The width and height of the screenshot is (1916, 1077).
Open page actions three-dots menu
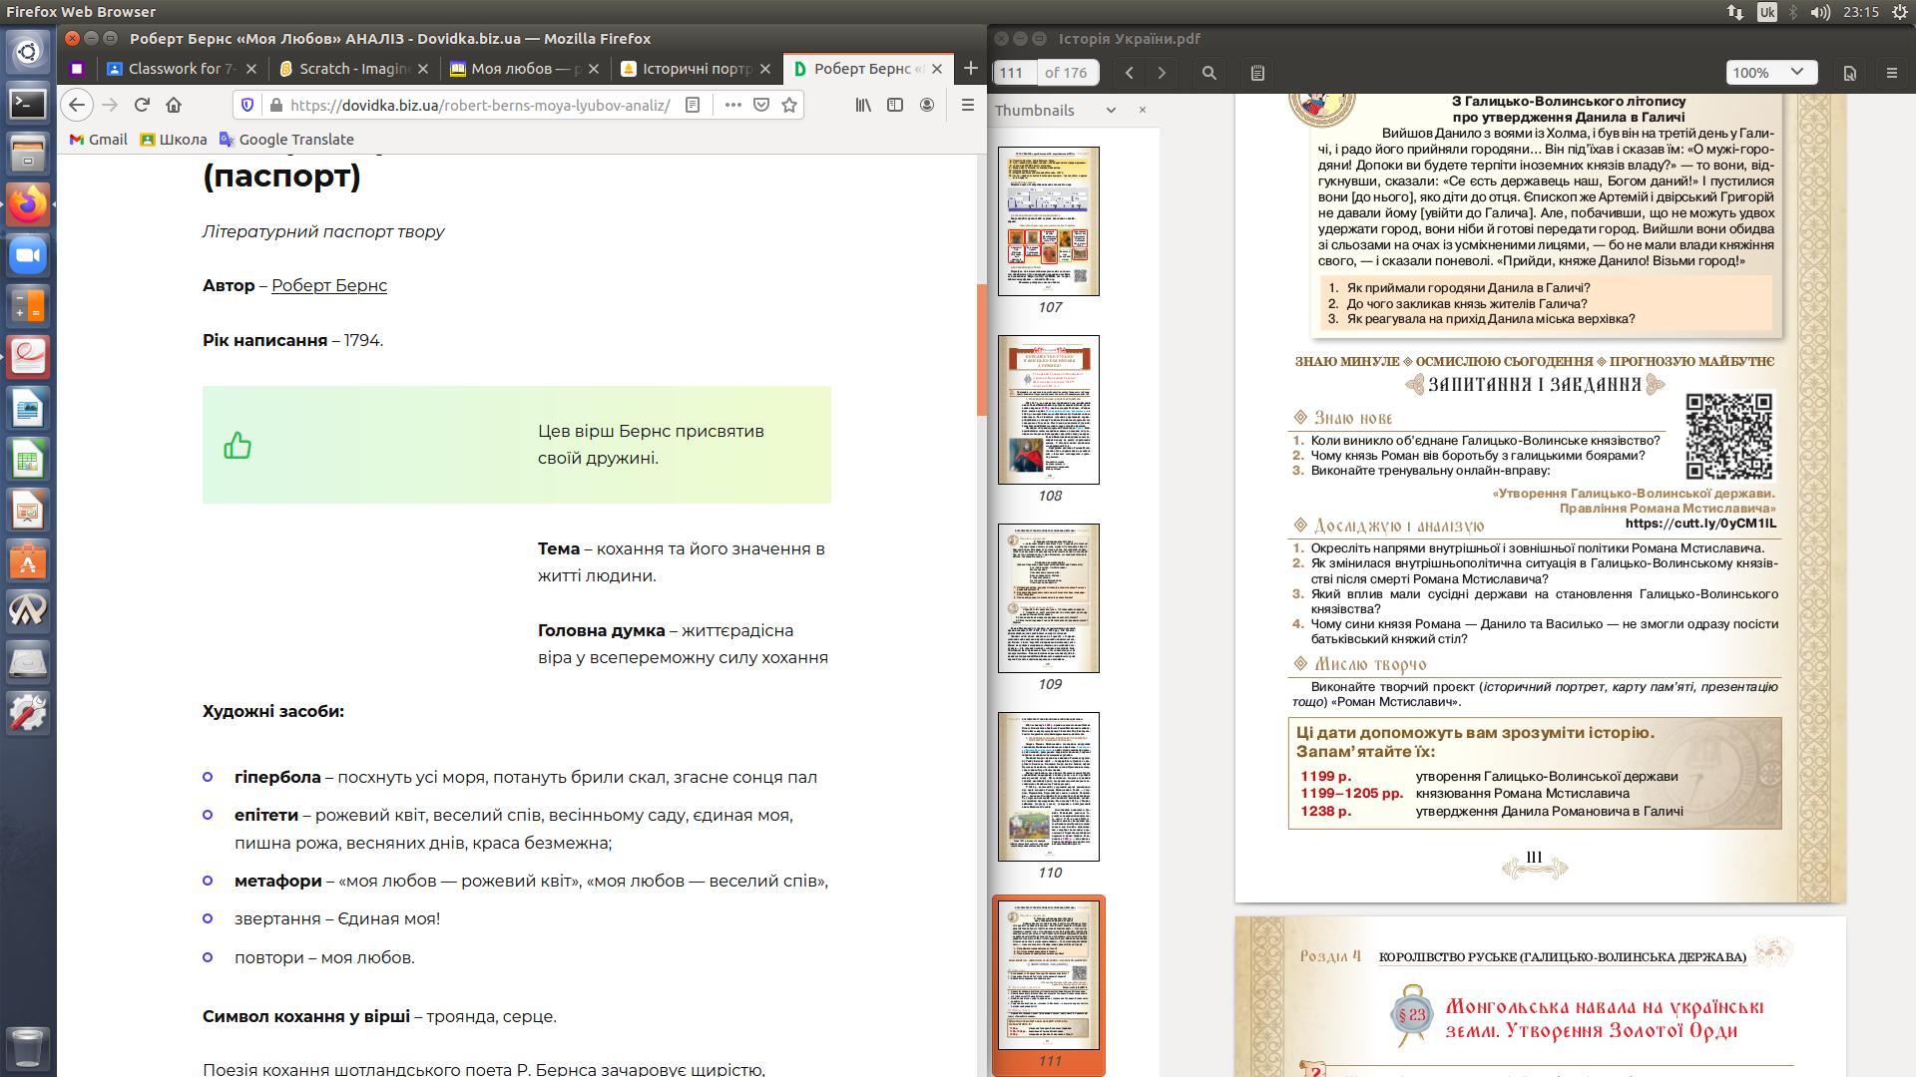(732, 105)
